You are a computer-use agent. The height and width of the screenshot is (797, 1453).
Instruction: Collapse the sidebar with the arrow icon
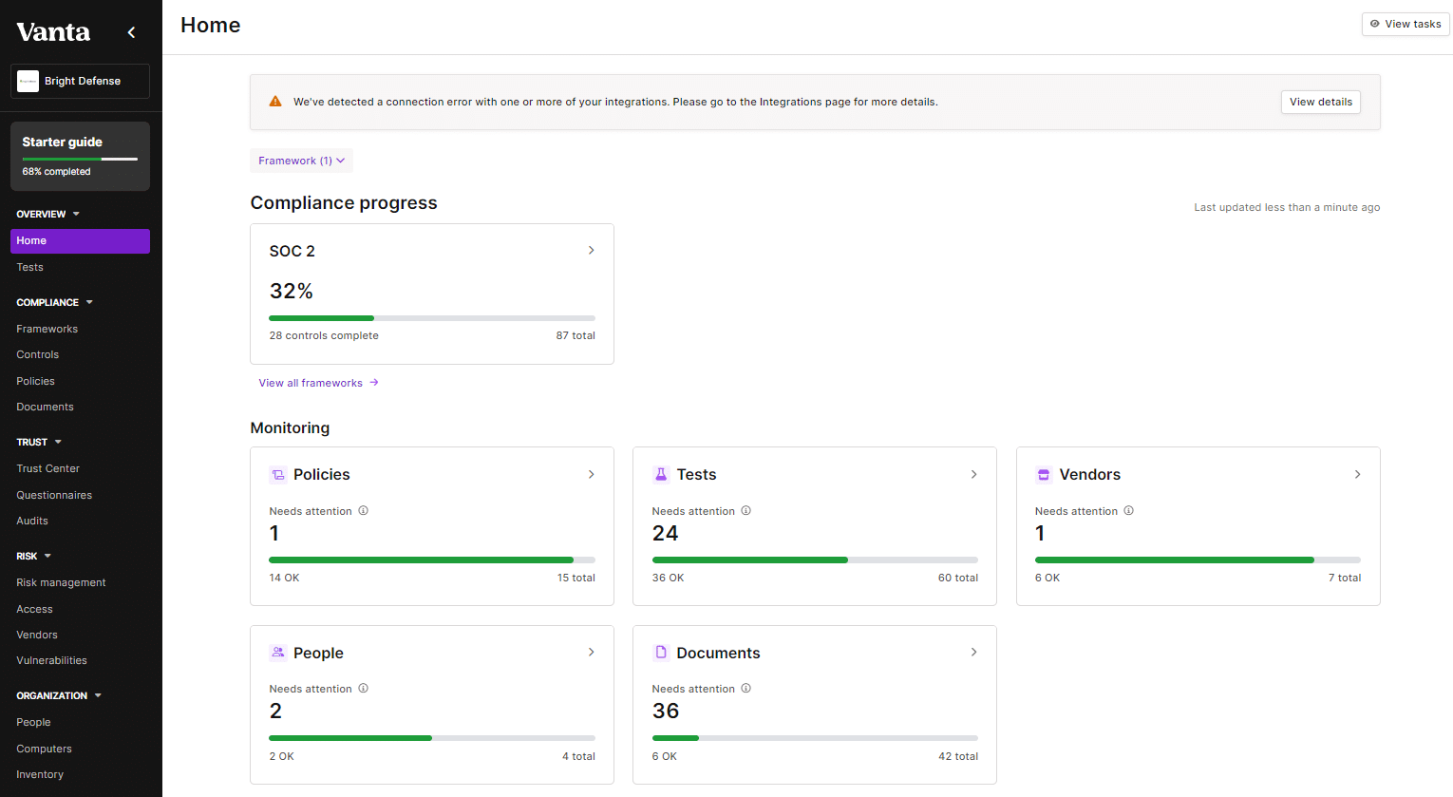point(131,32)
